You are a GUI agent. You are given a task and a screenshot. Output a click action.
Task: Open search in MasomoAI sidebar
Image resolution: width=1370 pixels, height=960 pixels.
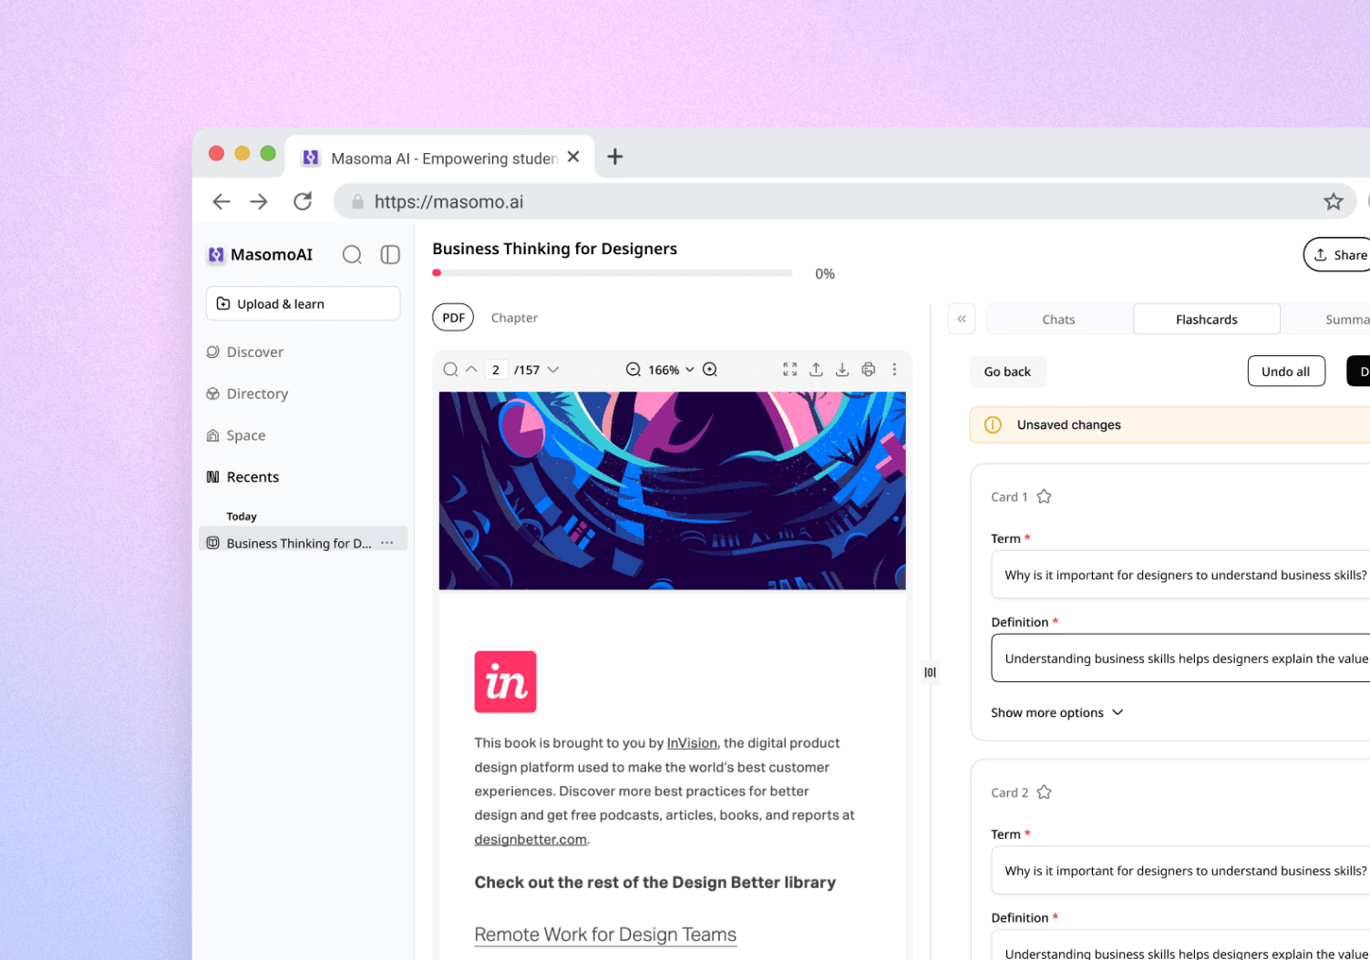[352, 255]
